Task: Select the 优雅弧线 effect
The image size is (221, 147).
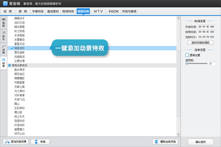Action: coord(19,57)
